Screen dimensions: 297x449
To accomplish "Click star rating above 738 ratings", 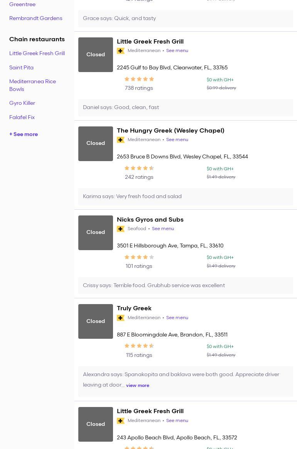I will 139,79.
